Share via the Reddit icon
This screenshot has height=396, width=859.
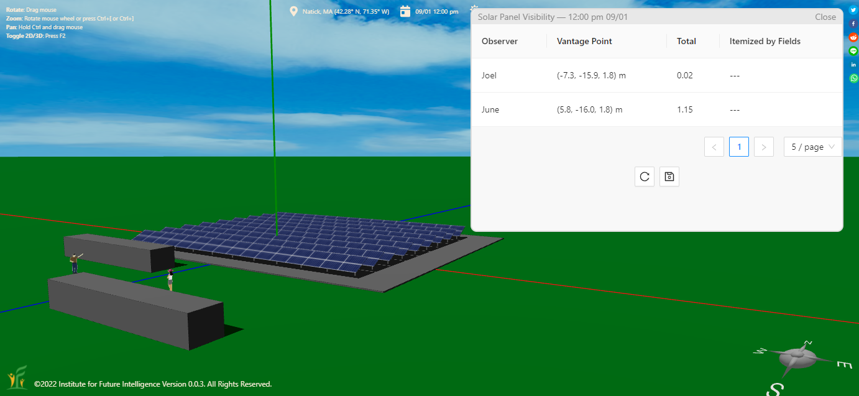click(853, 37)
